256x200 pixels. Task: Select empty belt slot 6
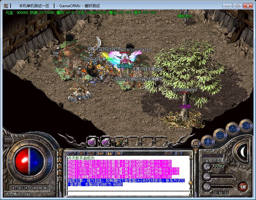[161, 142]
